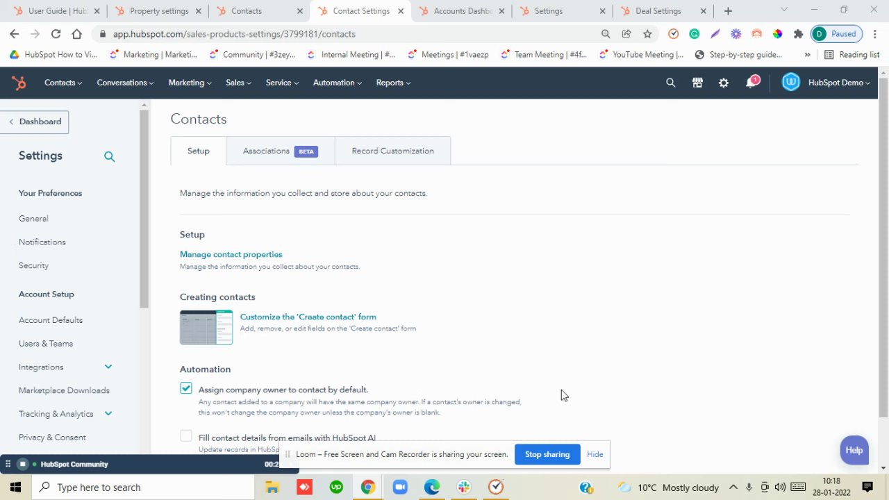The image size is (889, 500).
Task: Click the Grammarly extension icon
Action: pyautogui.click(x=694, y=34)
